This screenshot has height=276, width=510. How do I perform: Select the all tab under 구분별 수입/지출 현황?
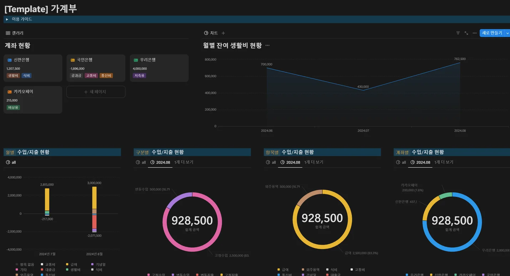click(141, 162)
